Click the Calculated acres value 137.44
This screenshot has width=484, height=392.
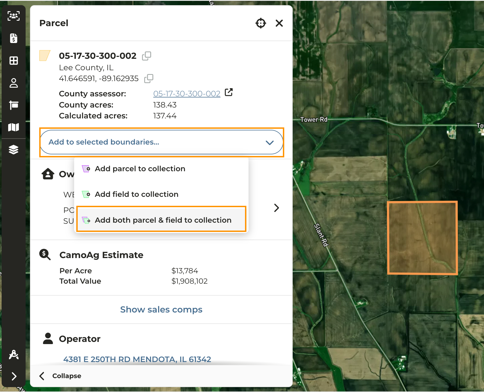[165, 116]
